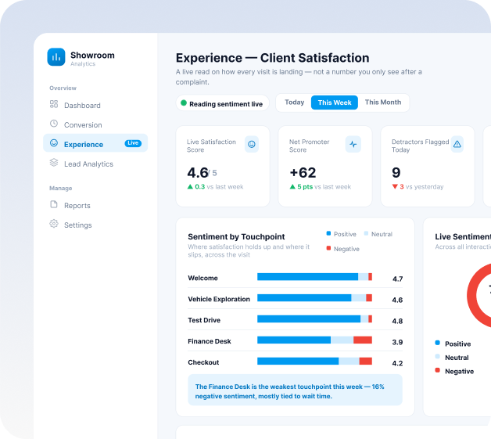
Task: Toggle Neutral in touchpoint chart legend
Action: point(378,234)
